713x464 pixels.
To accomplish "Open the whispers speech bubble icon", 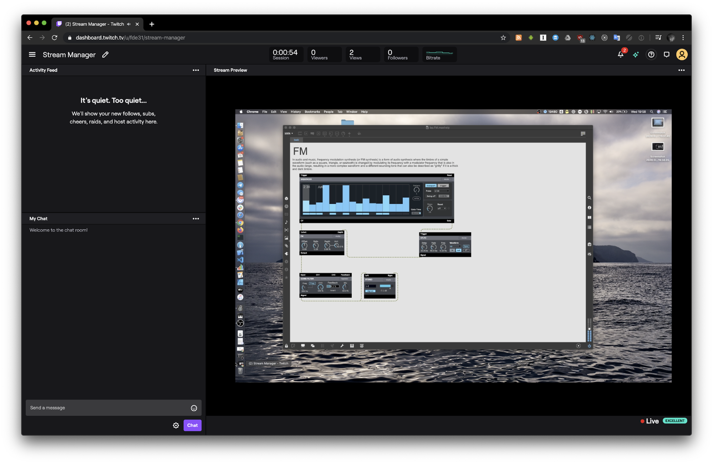I will tap(666, 55).
